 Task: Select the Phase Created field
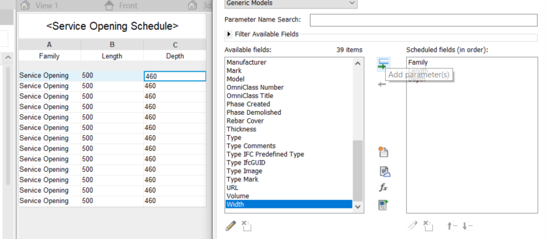pos(248,104)
